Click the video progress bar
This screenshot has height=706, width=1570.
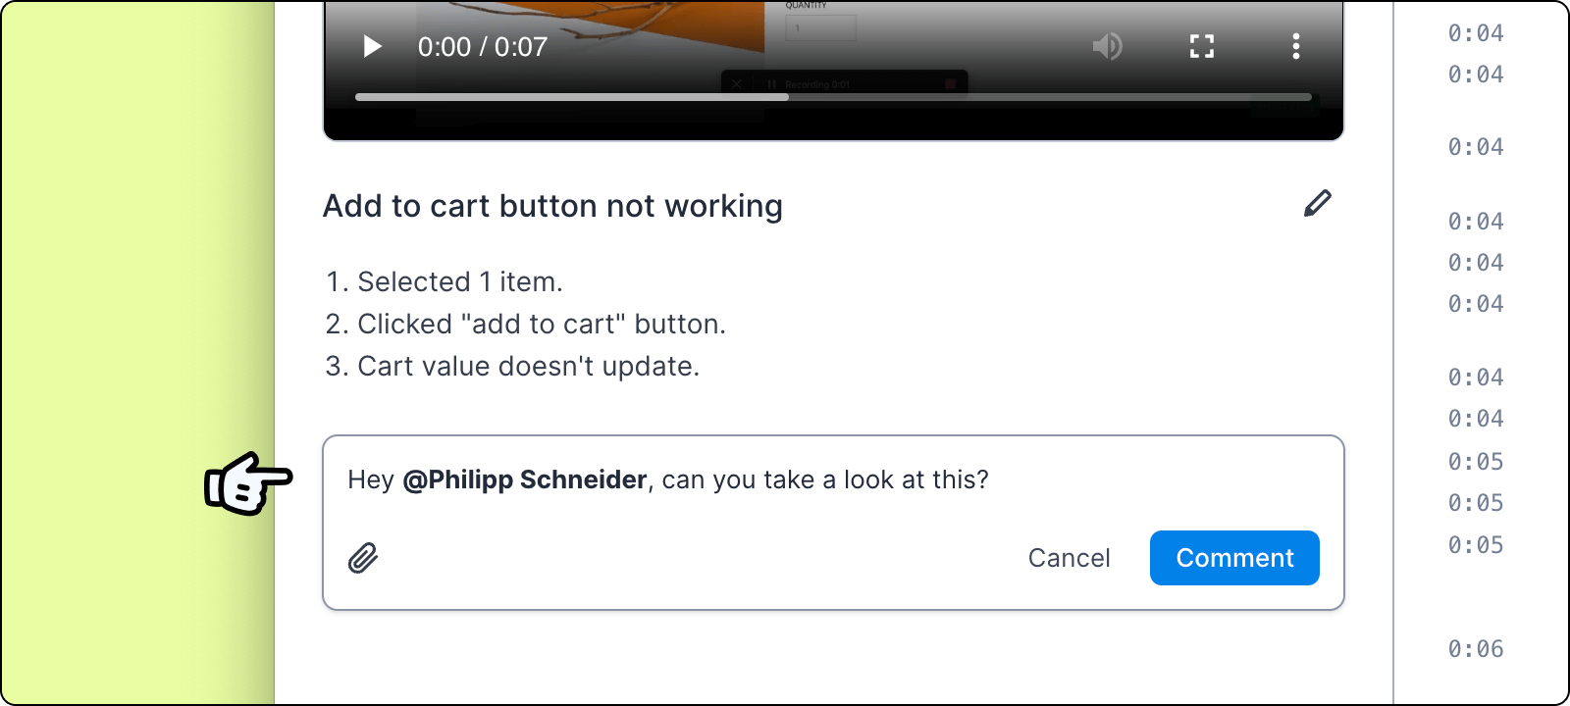point(833,97)
